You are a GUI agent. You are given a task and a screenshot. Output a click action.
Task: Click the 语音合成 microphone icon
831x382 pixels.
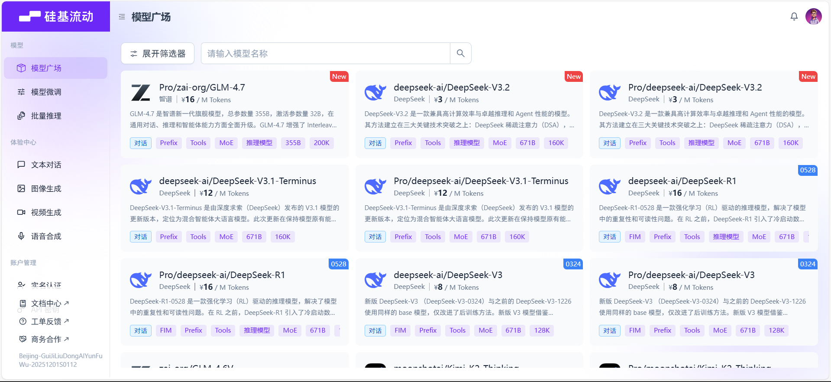click(x=21, y=236)
